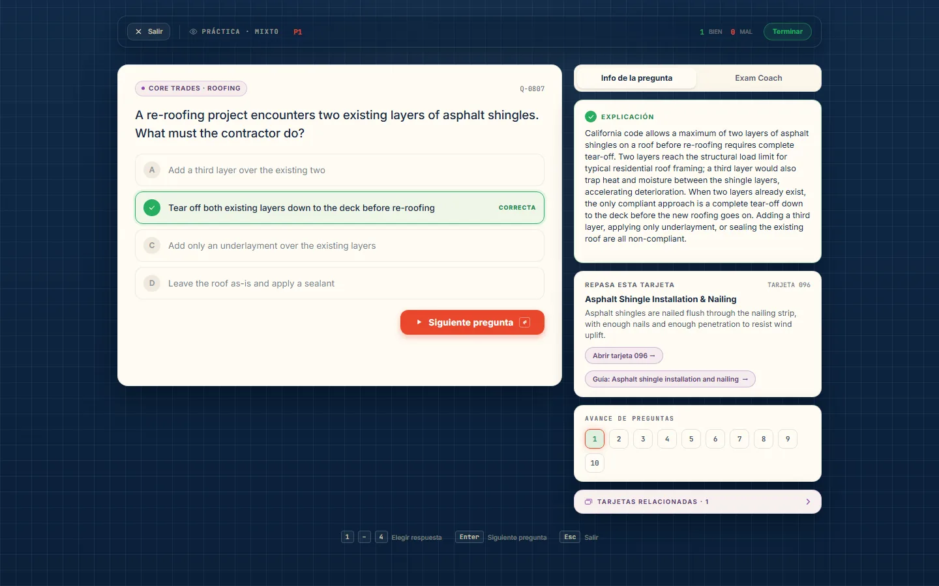Expand Tarjetas relacionadas with chevron arrow
The image size is (939, 586).
pos(808,502)
